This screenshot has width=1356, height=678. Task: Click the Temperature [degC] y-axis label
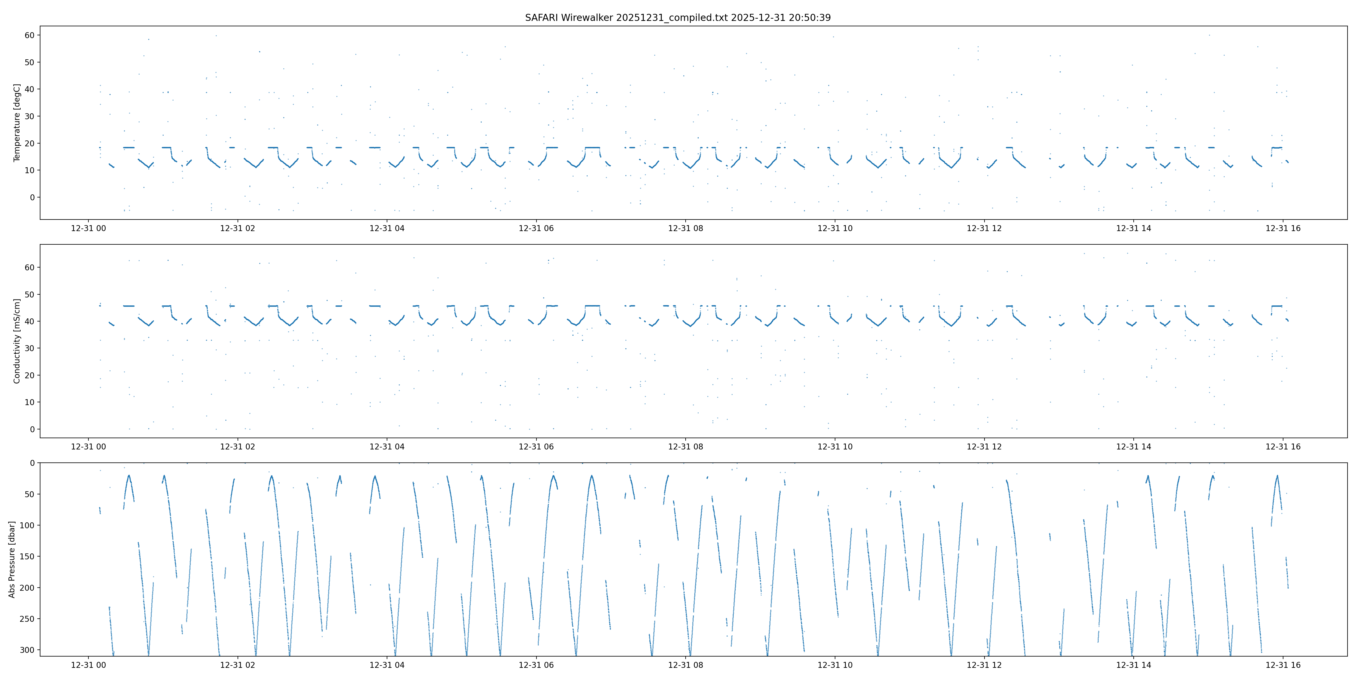click(x=17, y=123)
